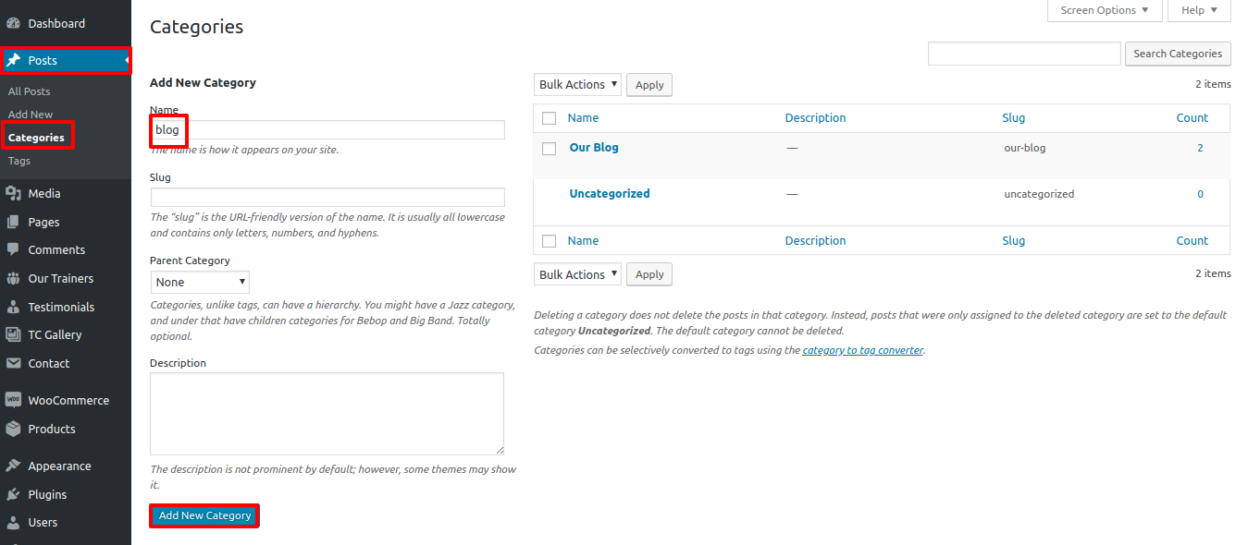This screenshot has height=545, width=1248.
Task: Click the Add New Category button
Action: pos(204,515)
